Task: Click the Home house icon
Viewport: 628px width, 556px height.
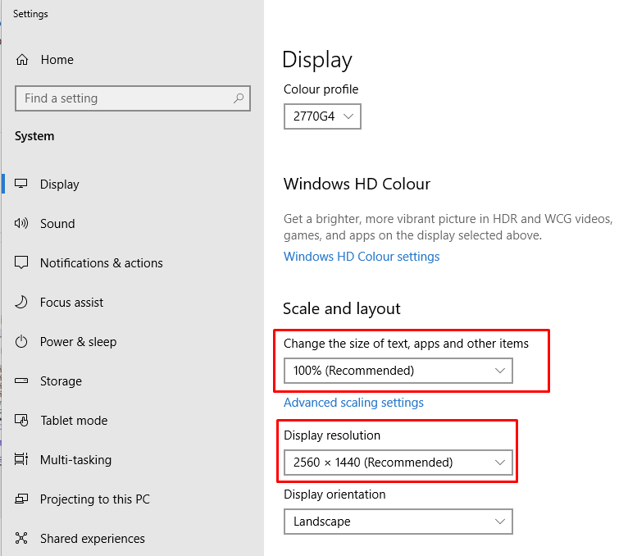Action: 22,60
